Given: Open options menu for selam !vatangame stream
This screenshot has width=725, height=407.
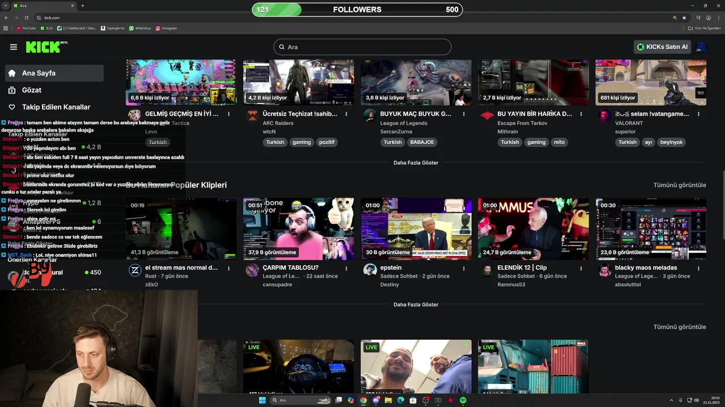Looking at the screenshot, I should point(698,114).
